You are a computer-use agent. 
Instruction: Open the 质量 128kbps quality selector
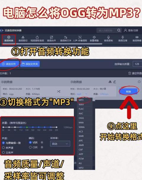tap(104, 94)
